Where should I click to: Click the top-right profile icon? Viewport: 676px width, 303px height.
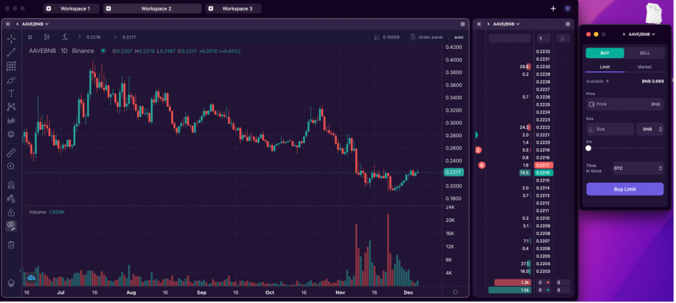click(x=568, y=9)
